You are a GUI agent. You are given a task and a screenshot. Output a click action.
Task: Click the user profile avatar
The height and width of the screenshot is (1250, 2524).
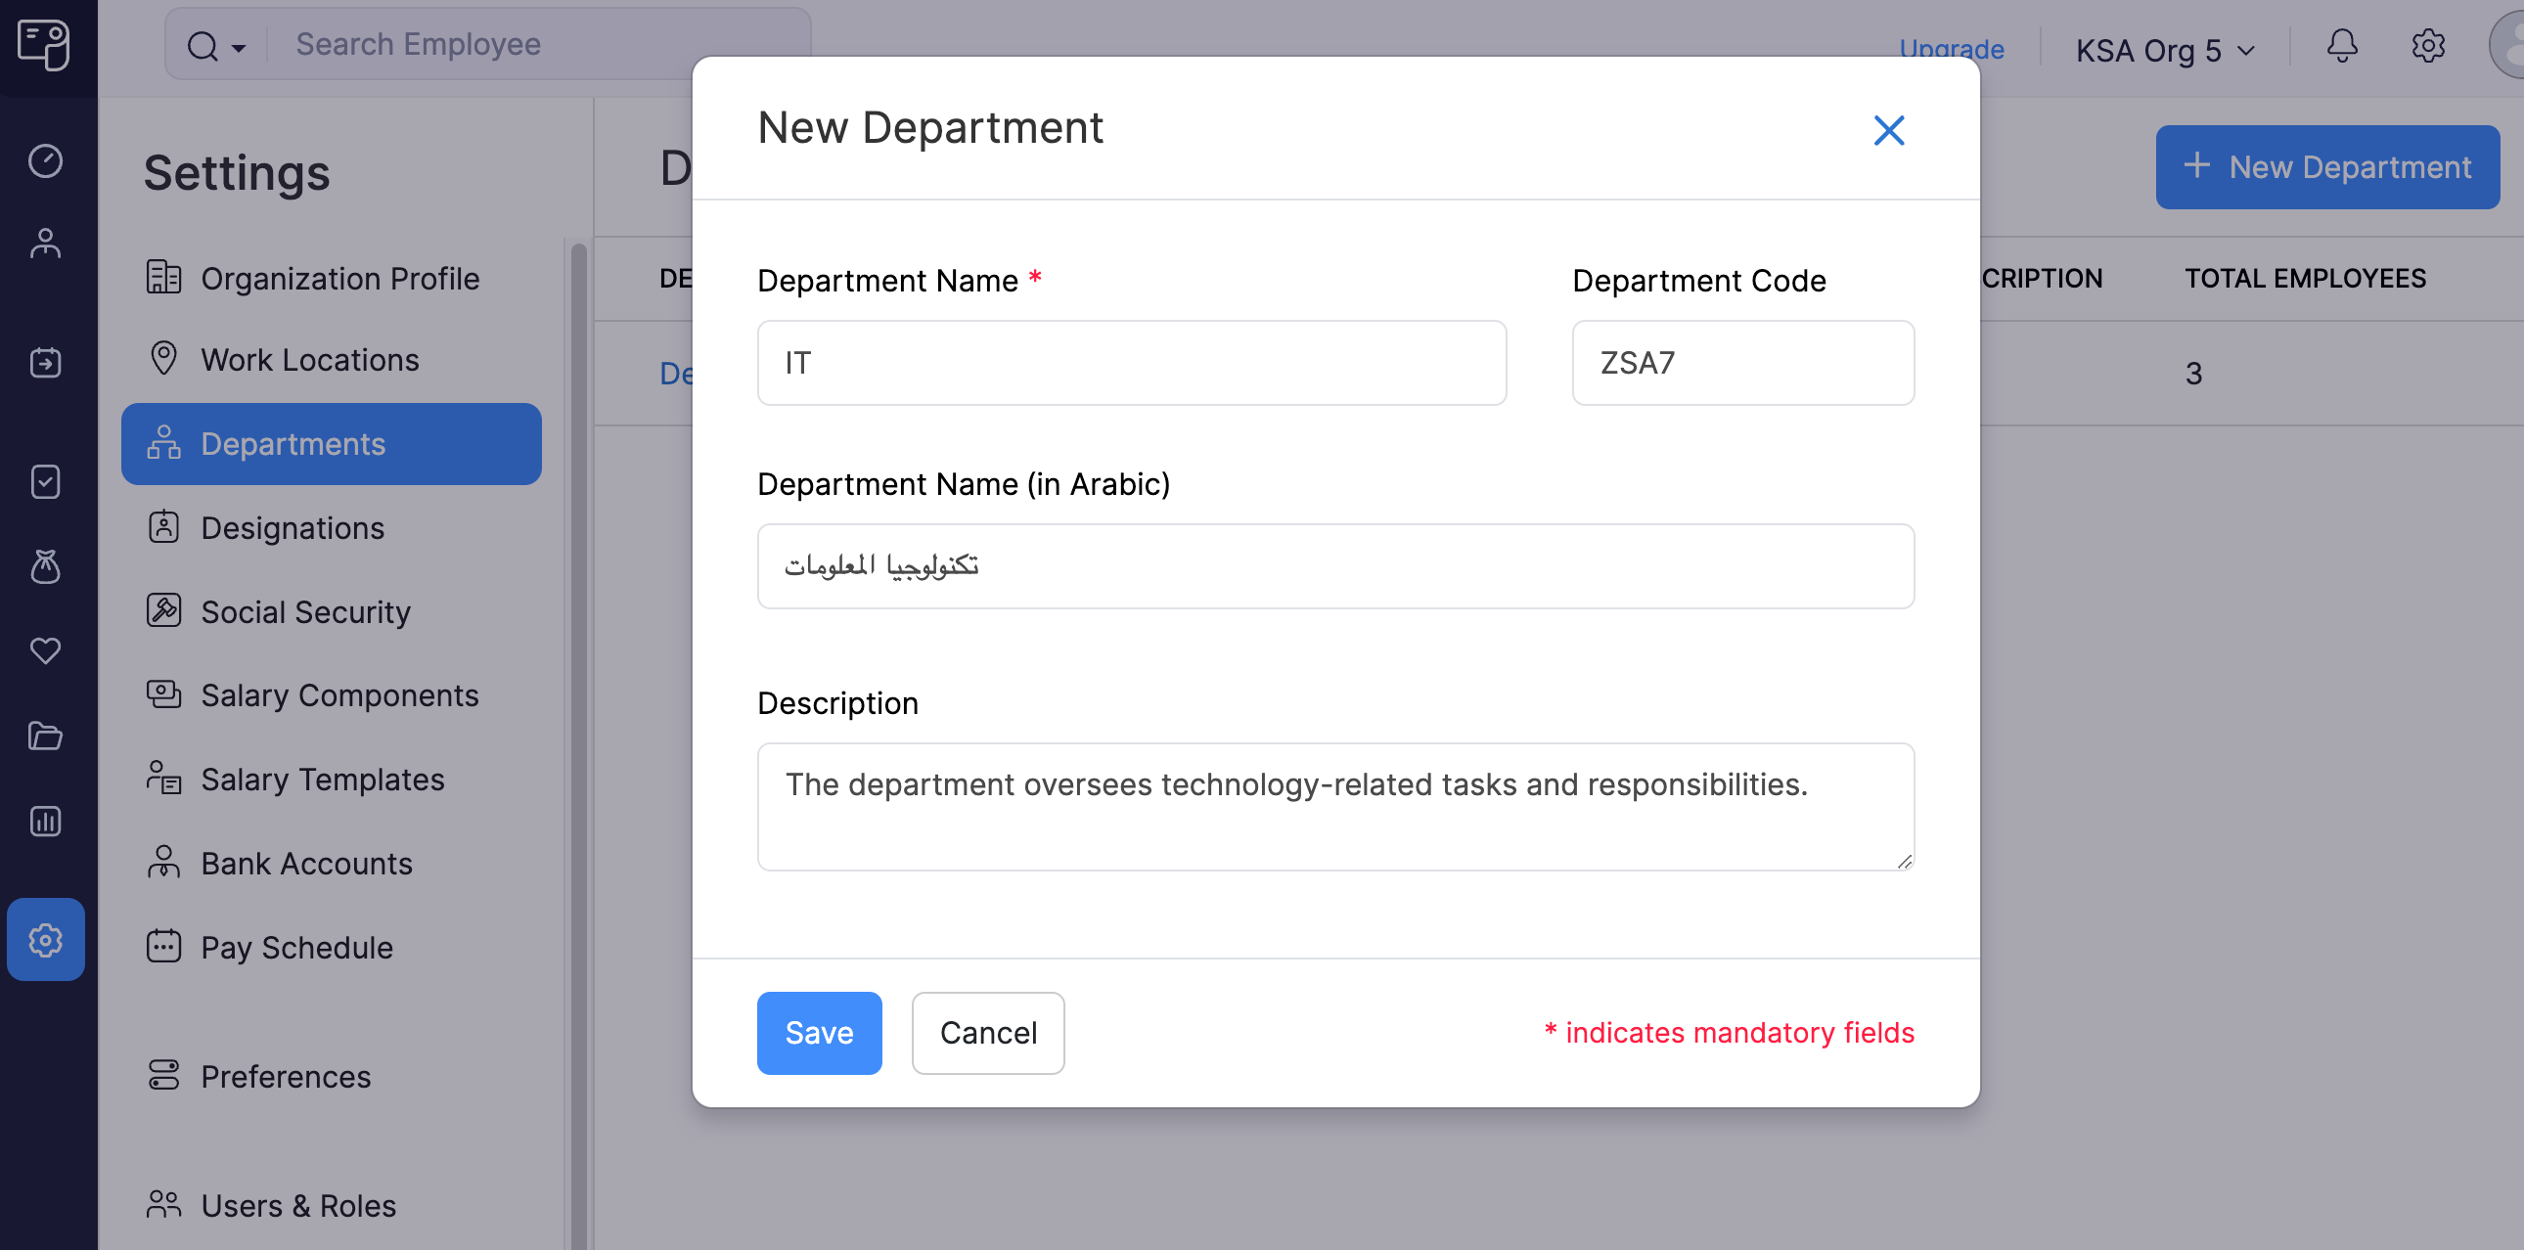pyautogui.click(x=2508, y=46)
